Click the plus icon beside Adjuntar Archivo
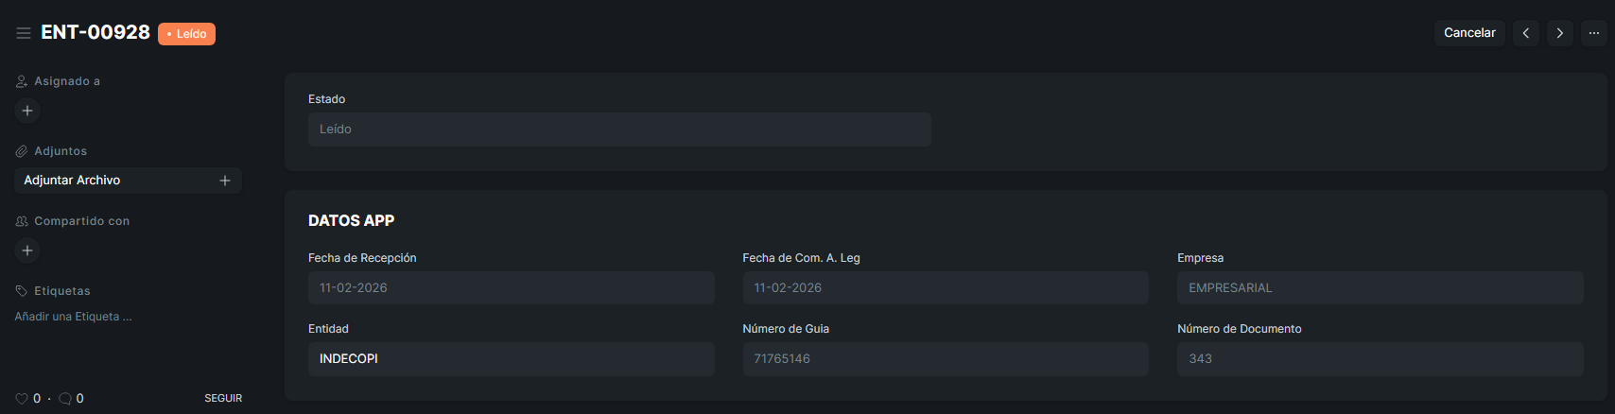Viewport: 1615px width, 414px height. pyautogui.click(x=225, y=181)
